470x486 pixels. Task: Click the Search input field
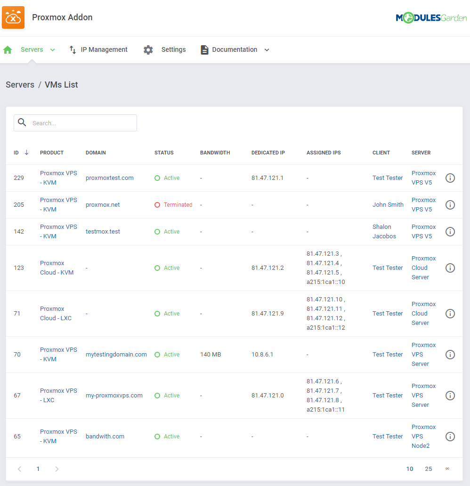(x=75, y=123)
